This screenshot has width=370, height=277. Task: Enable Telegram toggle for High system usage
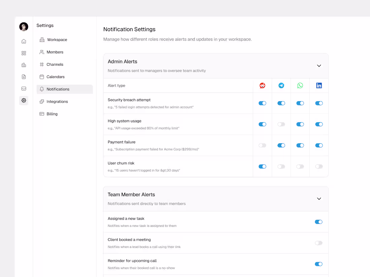tap(281, 124)
